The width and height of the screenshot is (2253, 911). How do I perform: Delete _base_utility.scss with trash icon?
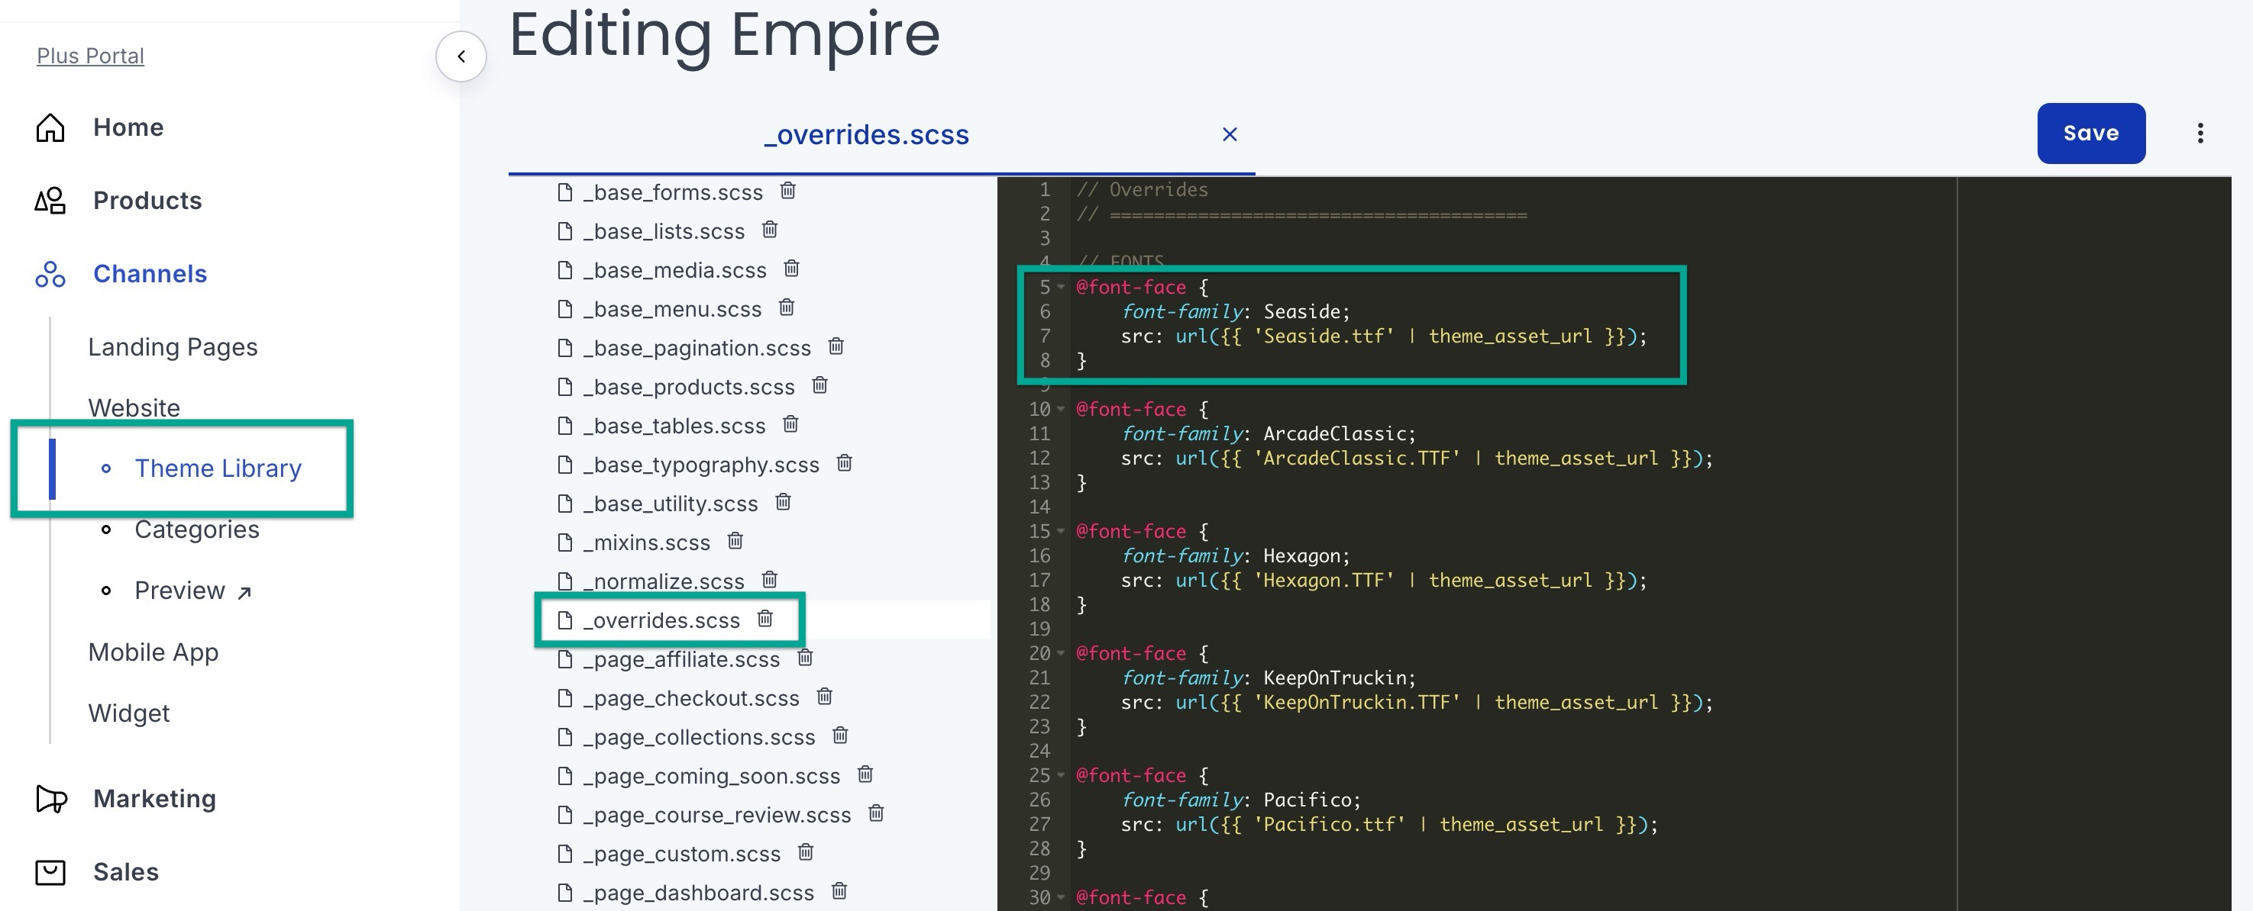point(783,502)
